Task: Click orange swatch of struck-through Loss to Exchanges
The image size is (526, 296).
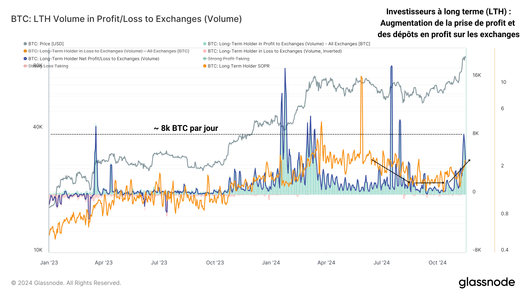Action: point(25,51)
